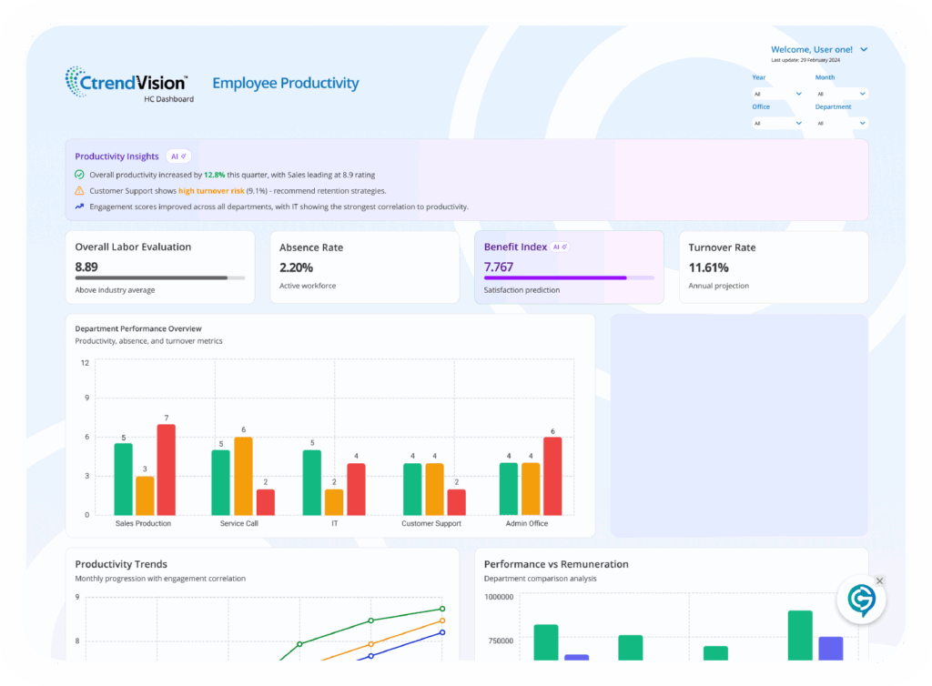The height and width of the screenshot is (686, 932).
Task: Select the Absence Rate card
Action: [364, 267]
